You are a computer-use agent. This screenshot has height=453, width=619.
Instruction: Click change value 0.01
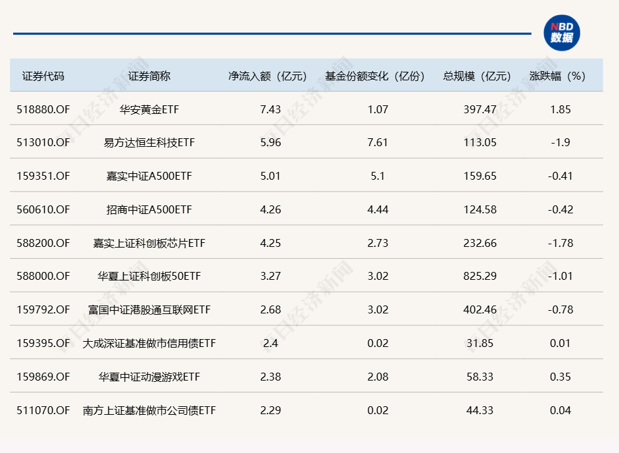[560, 343]
